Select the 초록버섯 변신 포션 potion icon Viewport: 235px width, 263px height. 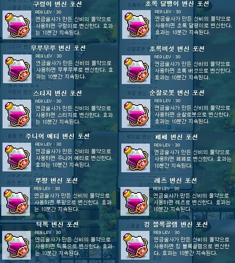click(136, 69)
